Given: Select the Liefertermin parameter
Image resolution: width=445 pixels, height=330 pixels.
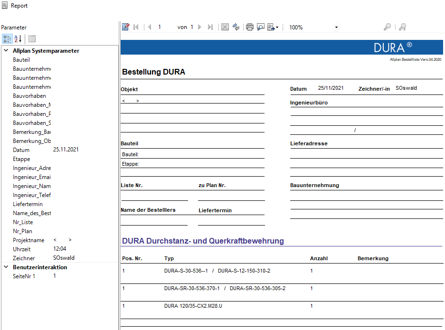Looking at the screenshot, I should [60, 204].
